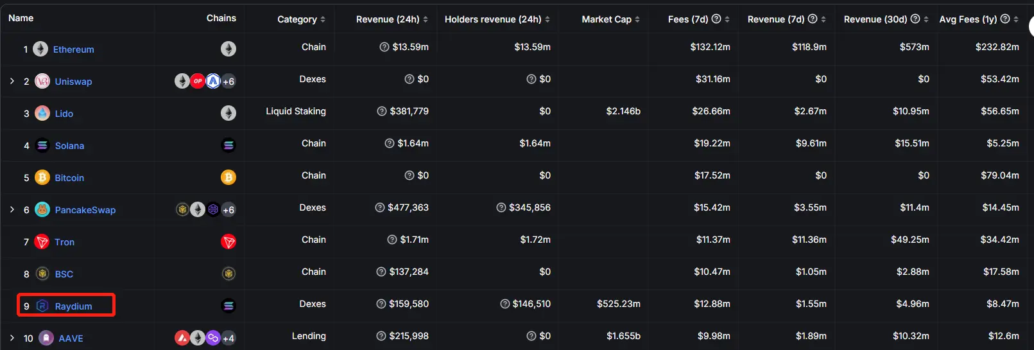The height and width of the screenshot is (350, 1034).
Task: Click the Solana chain icon in Raydium row
Action: click(228, 306)
